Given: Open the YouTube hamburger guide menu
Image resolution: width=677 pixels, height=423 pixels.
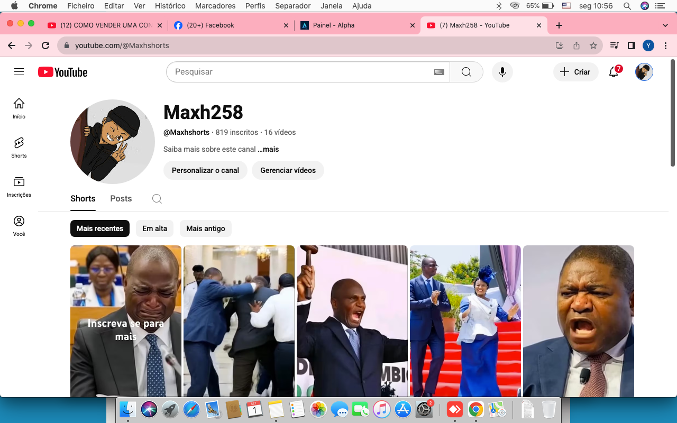Looking at the screenshot, I should click(19, 72).
